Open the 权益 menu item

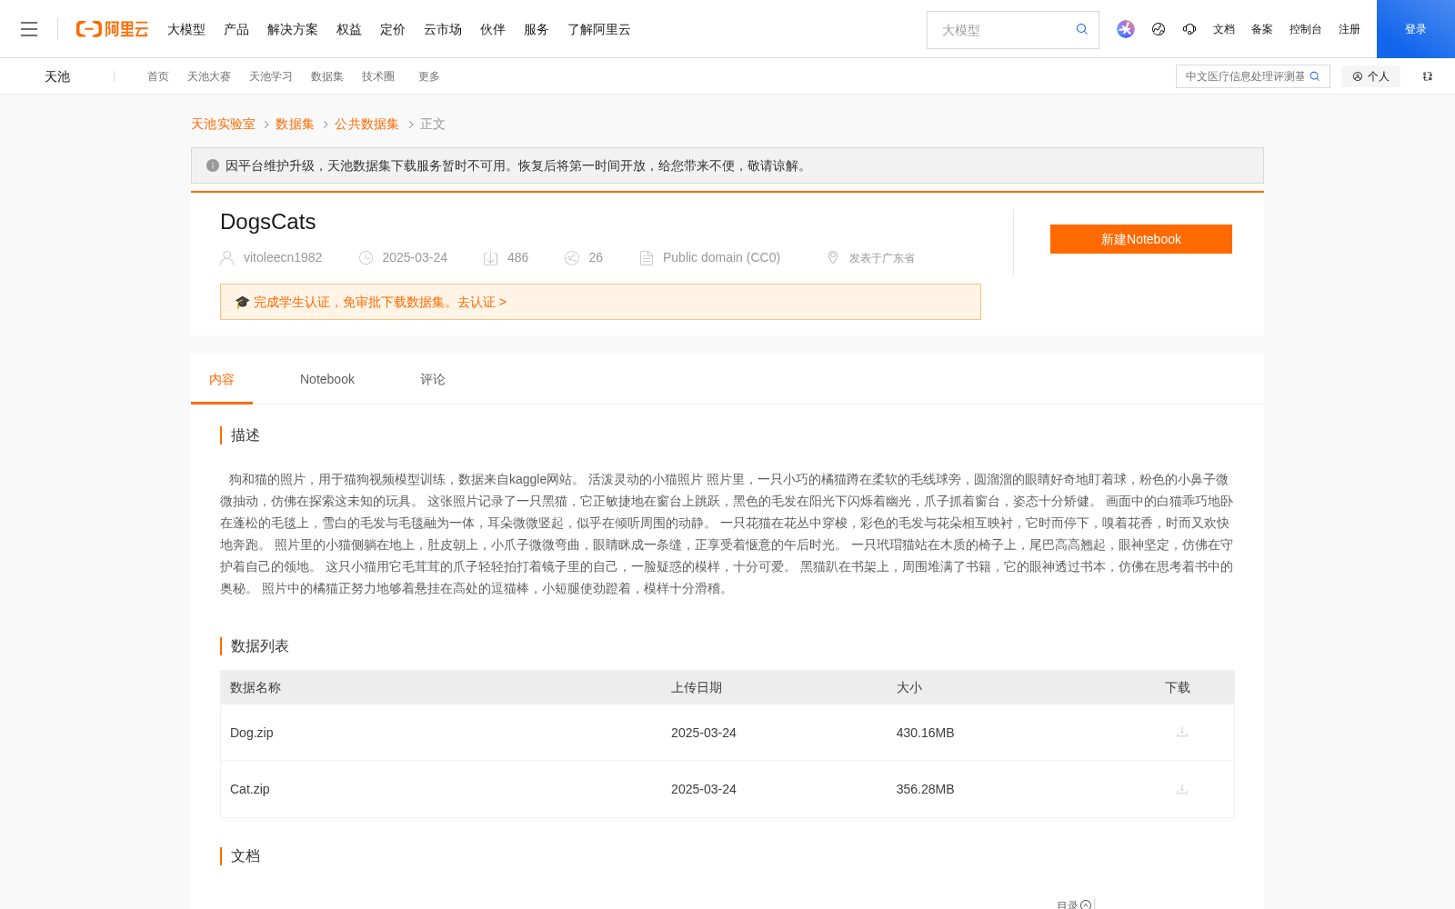pyautogui.click(x=349, y=29)
